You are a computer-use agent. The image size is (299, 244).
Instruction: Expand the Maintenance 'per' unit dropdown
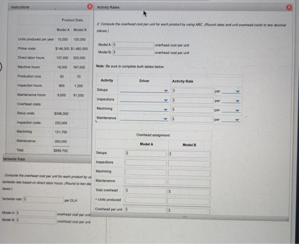[231, 120]
